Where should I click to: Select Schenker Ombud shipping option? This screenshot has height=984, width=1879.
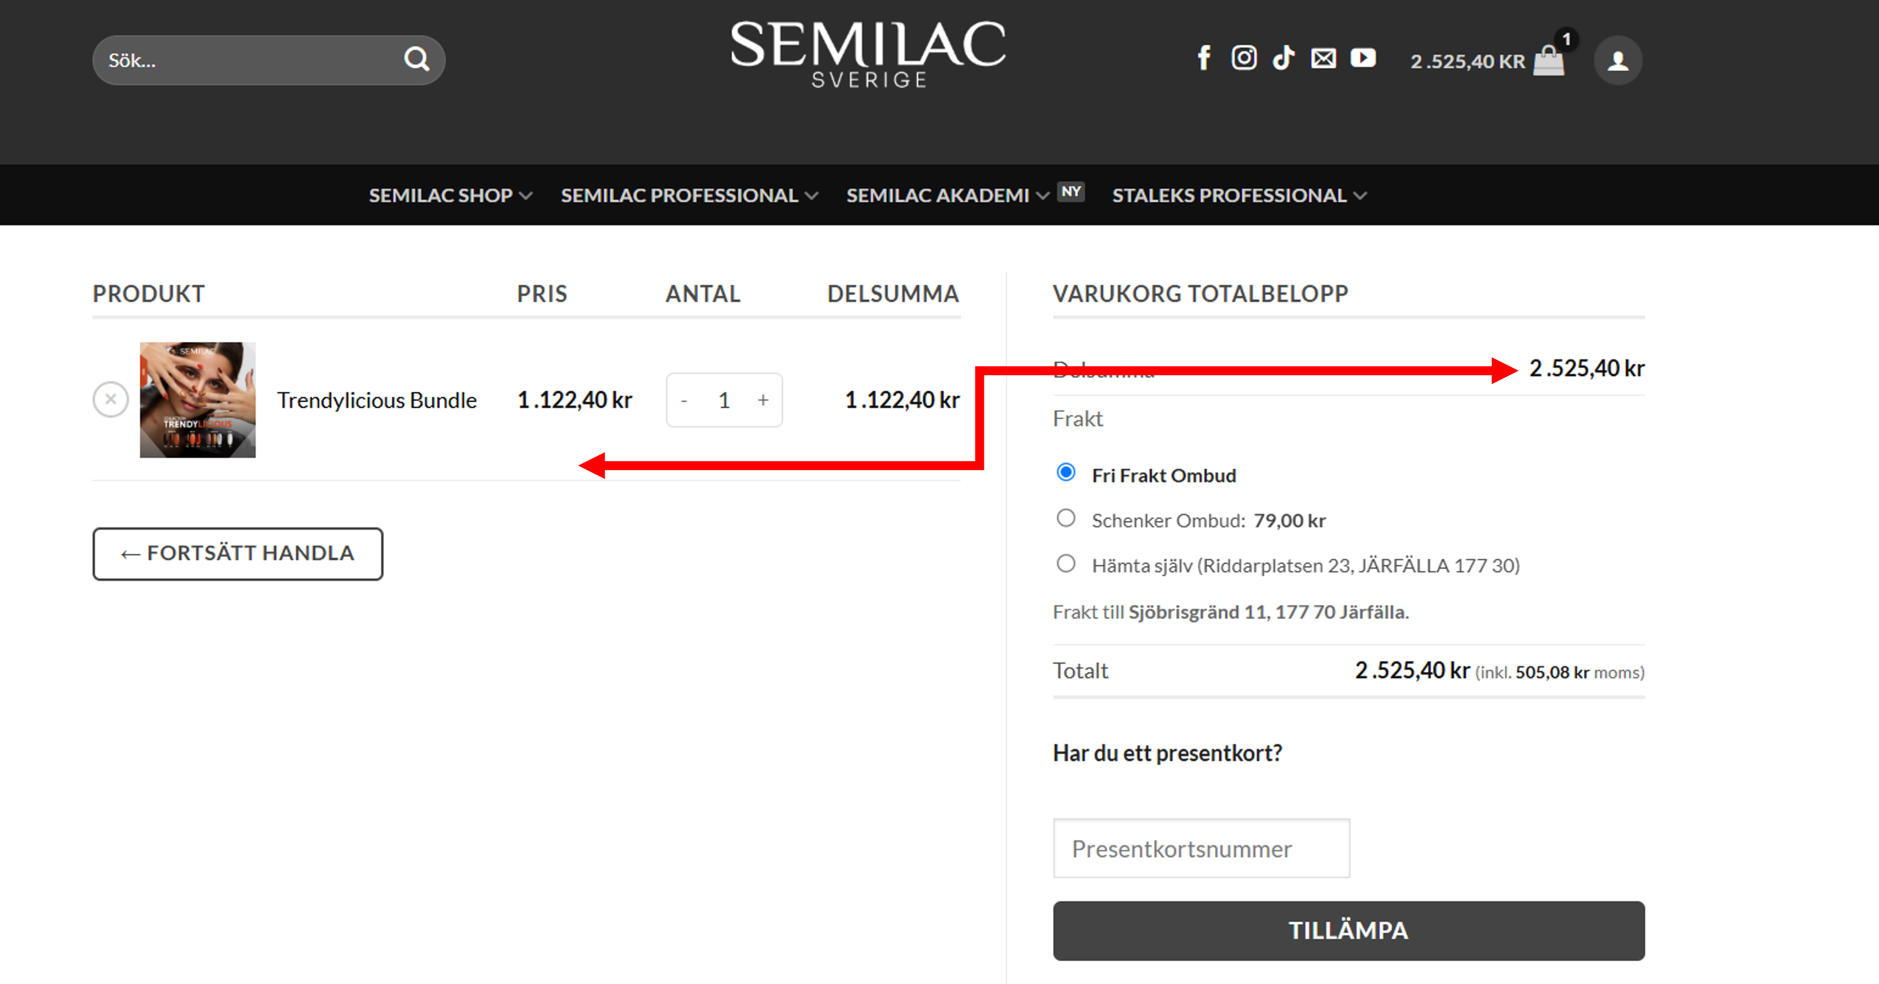coord(1065,519)
